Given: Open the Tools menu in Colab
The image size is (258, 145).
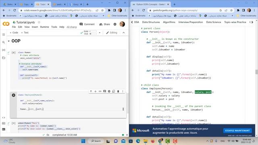Looking at the screenshot, I should click(54, 27).
